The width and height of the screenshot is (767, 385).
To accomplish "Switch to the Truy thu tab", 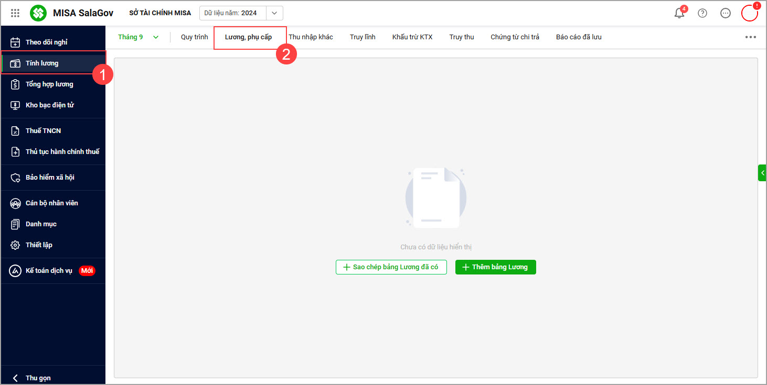I will point(462,37).
